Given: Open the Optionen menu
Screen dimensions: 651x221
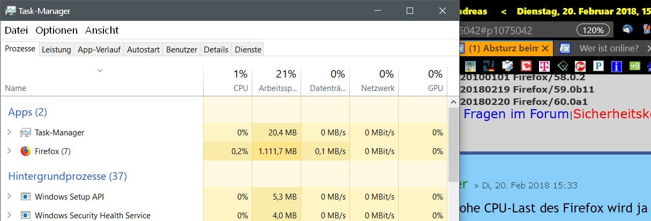Looking at the screenshot, I should [56, 31].
